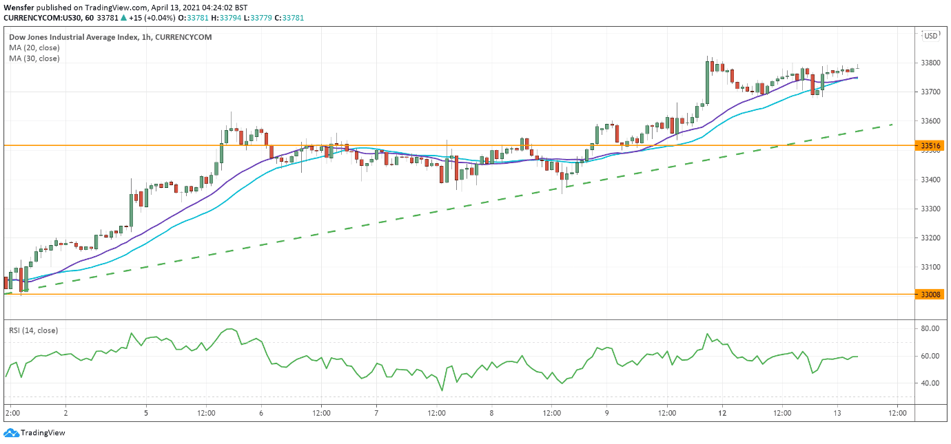Click the 40.00 level on RSI scale
951x444 pixels.
click(x=930, y=383)
